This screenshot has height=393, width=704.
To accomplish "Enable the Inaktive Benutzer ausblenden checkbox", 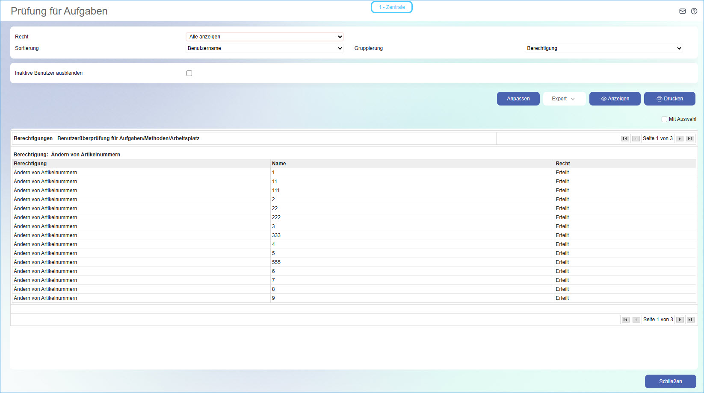I will click(x=189, y=73).
